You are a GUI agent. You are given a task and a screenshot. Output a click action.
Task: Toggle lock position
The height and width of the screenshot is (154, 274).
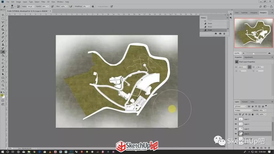click(x=246, y=114)
